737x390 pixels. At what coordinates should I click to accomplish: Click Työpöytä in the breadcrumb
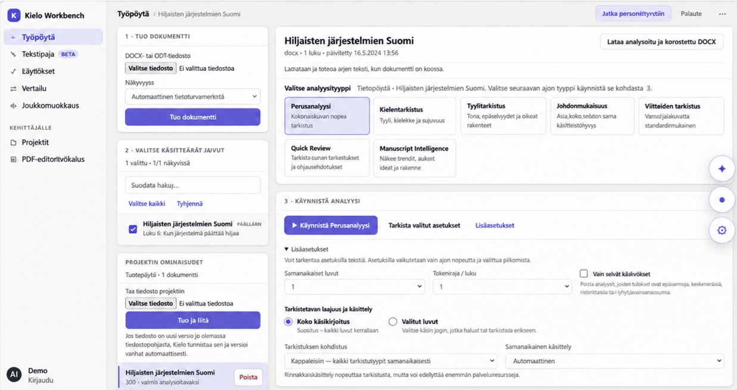(x=132, y=14)
